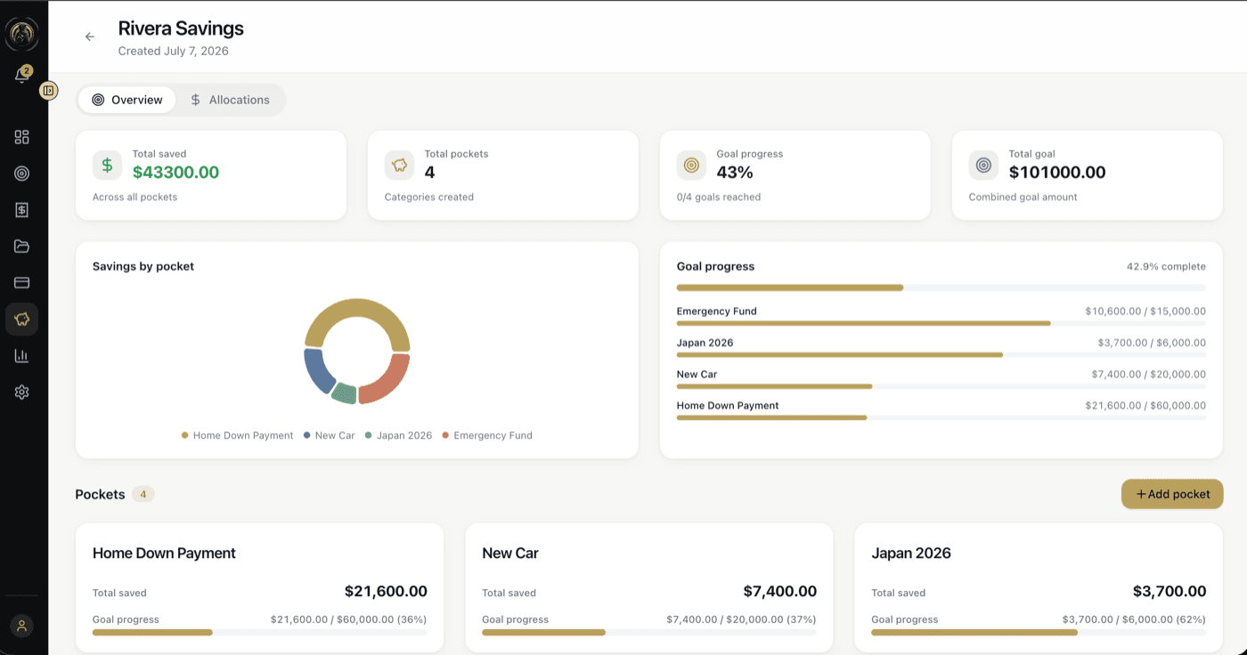Click the overall 42.9% goal progress bar
The height and width of the screenshot is (655, 1247).
pyautogui.click(x=941, y=287)
